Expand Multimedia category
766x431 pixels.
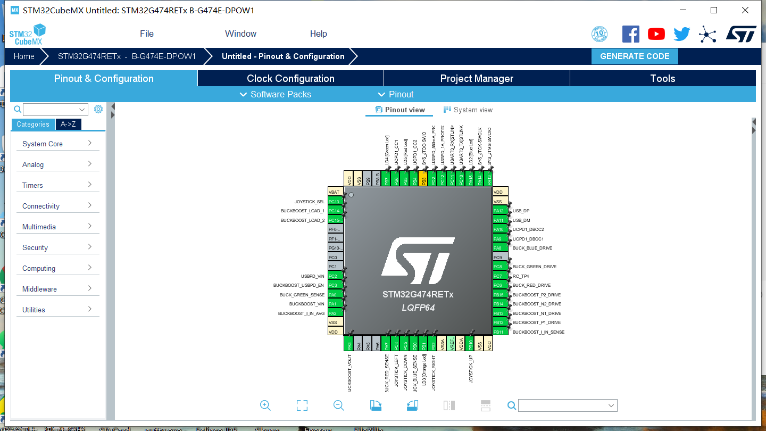[x=57, y=227]
